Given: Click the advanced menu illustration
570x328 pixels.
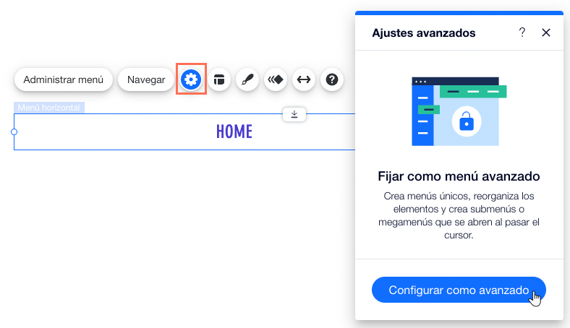Looking at the screenshot, I should pos(459,111).
